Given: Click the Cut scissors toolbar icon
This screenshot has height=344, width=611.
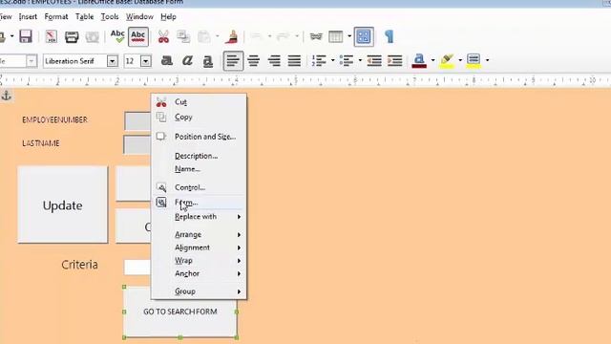Looking at the screenshot, I should pyautogui.click(x=163, y=36).
